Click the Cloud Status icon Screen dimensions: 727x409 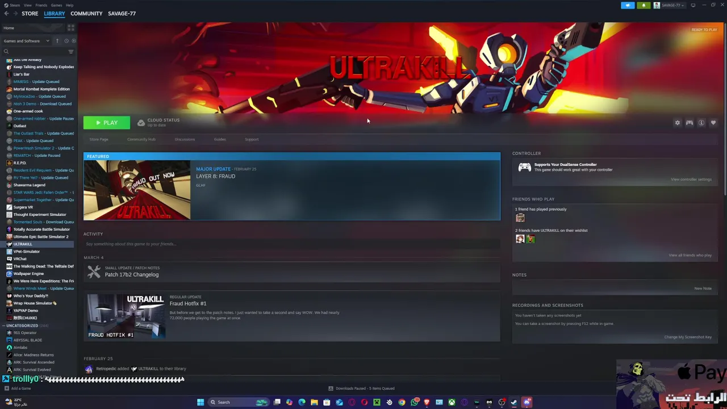click(x=141, y=123)
